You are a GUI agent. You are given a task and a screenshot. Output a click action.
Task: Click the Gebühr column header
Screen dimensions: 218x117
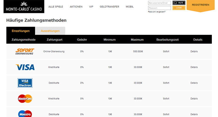click(82, 40)
